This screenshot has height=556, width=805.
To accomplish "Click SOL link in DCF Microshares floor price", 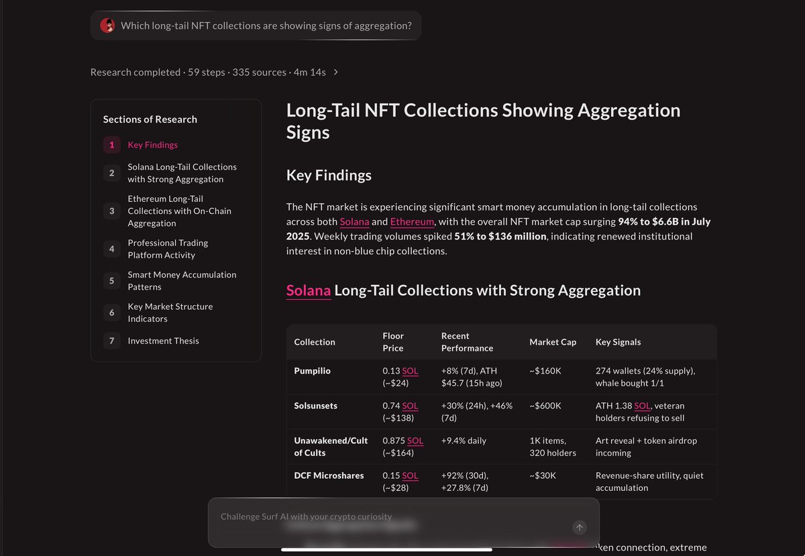I will coord(410,476).
